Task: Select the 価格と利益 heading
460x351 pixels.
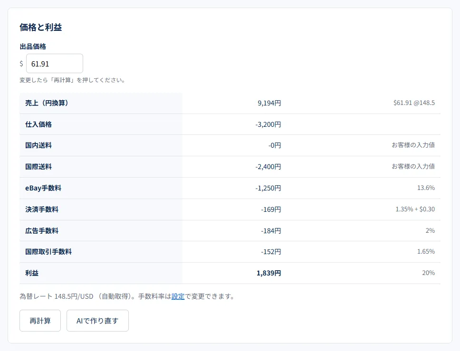Action: (41, 27)
